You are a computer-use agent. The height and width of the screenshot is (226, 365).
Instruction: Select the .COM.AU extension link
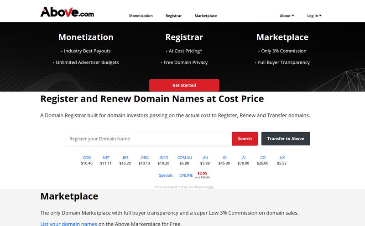coord(184,158)
